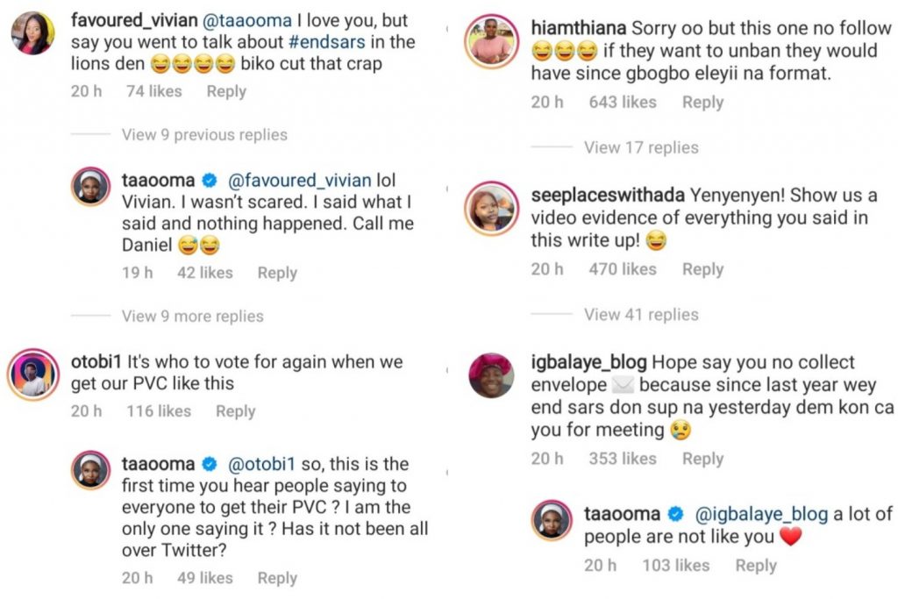Reply to hiamthiana's comment

[x=702, y=103]
